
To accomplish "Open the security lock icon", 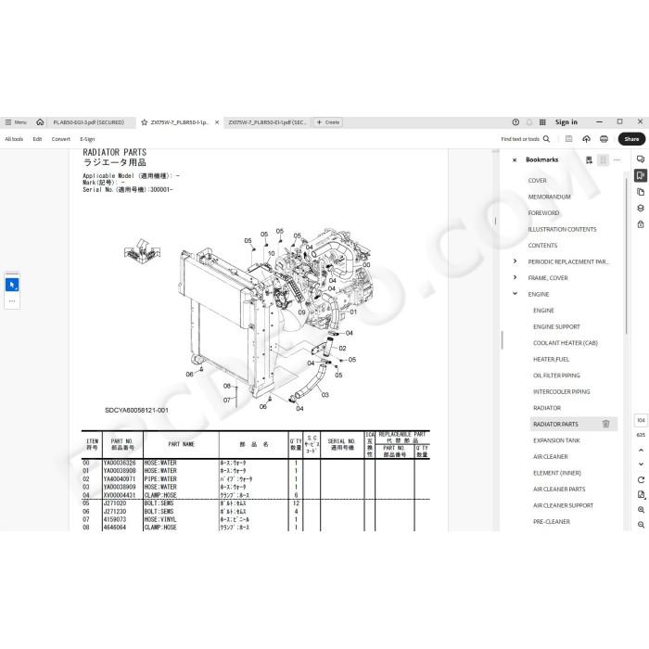I will click(x=641, y=224).
